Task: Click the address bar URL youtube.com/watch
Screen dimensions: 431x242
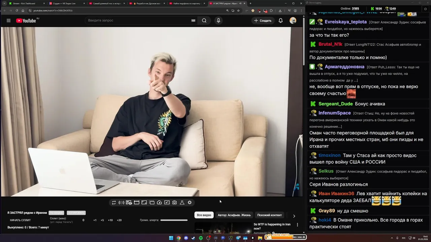Action: (x=53, y=10)
